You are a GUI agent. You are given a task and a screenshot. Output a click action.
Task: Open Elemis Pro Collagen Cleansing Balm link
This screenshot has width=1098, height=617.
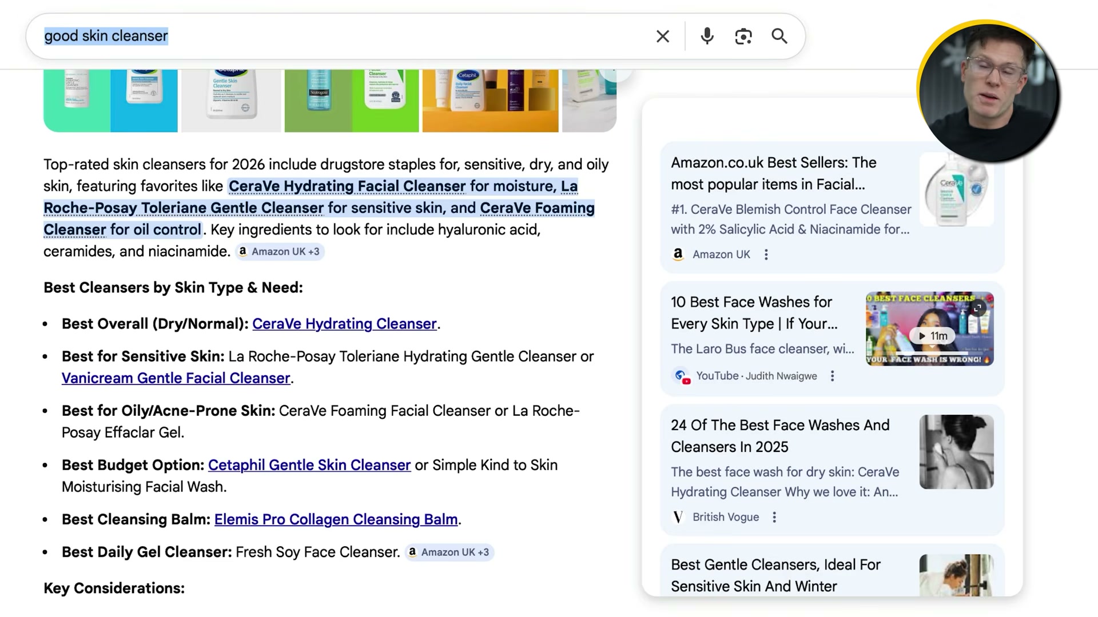(336, 519)
